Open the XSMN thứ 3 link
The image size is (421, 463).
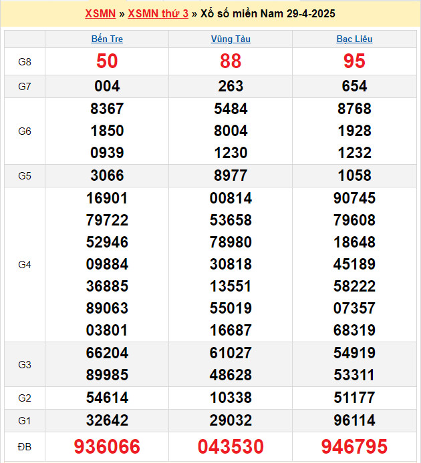click(158, 13)
